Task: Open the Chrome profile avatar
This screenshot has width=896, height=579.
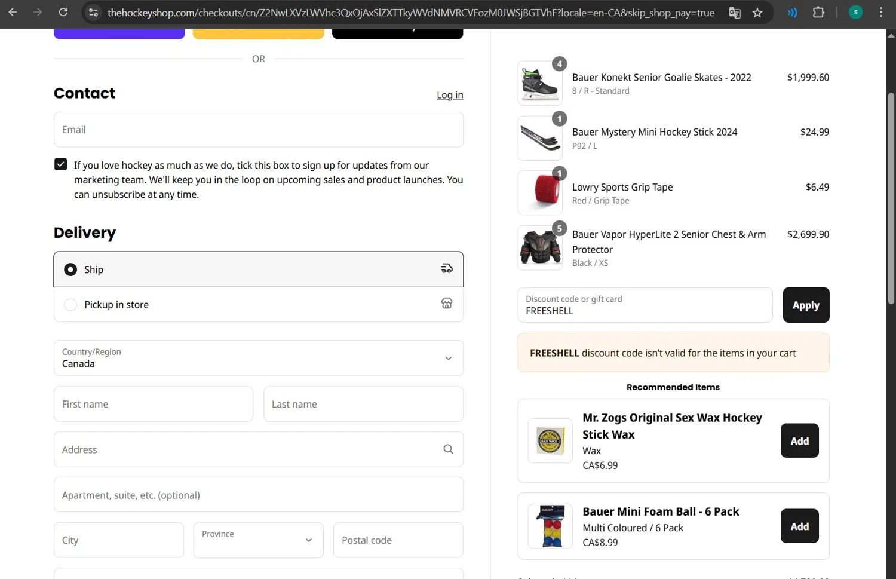Action: 855,13
